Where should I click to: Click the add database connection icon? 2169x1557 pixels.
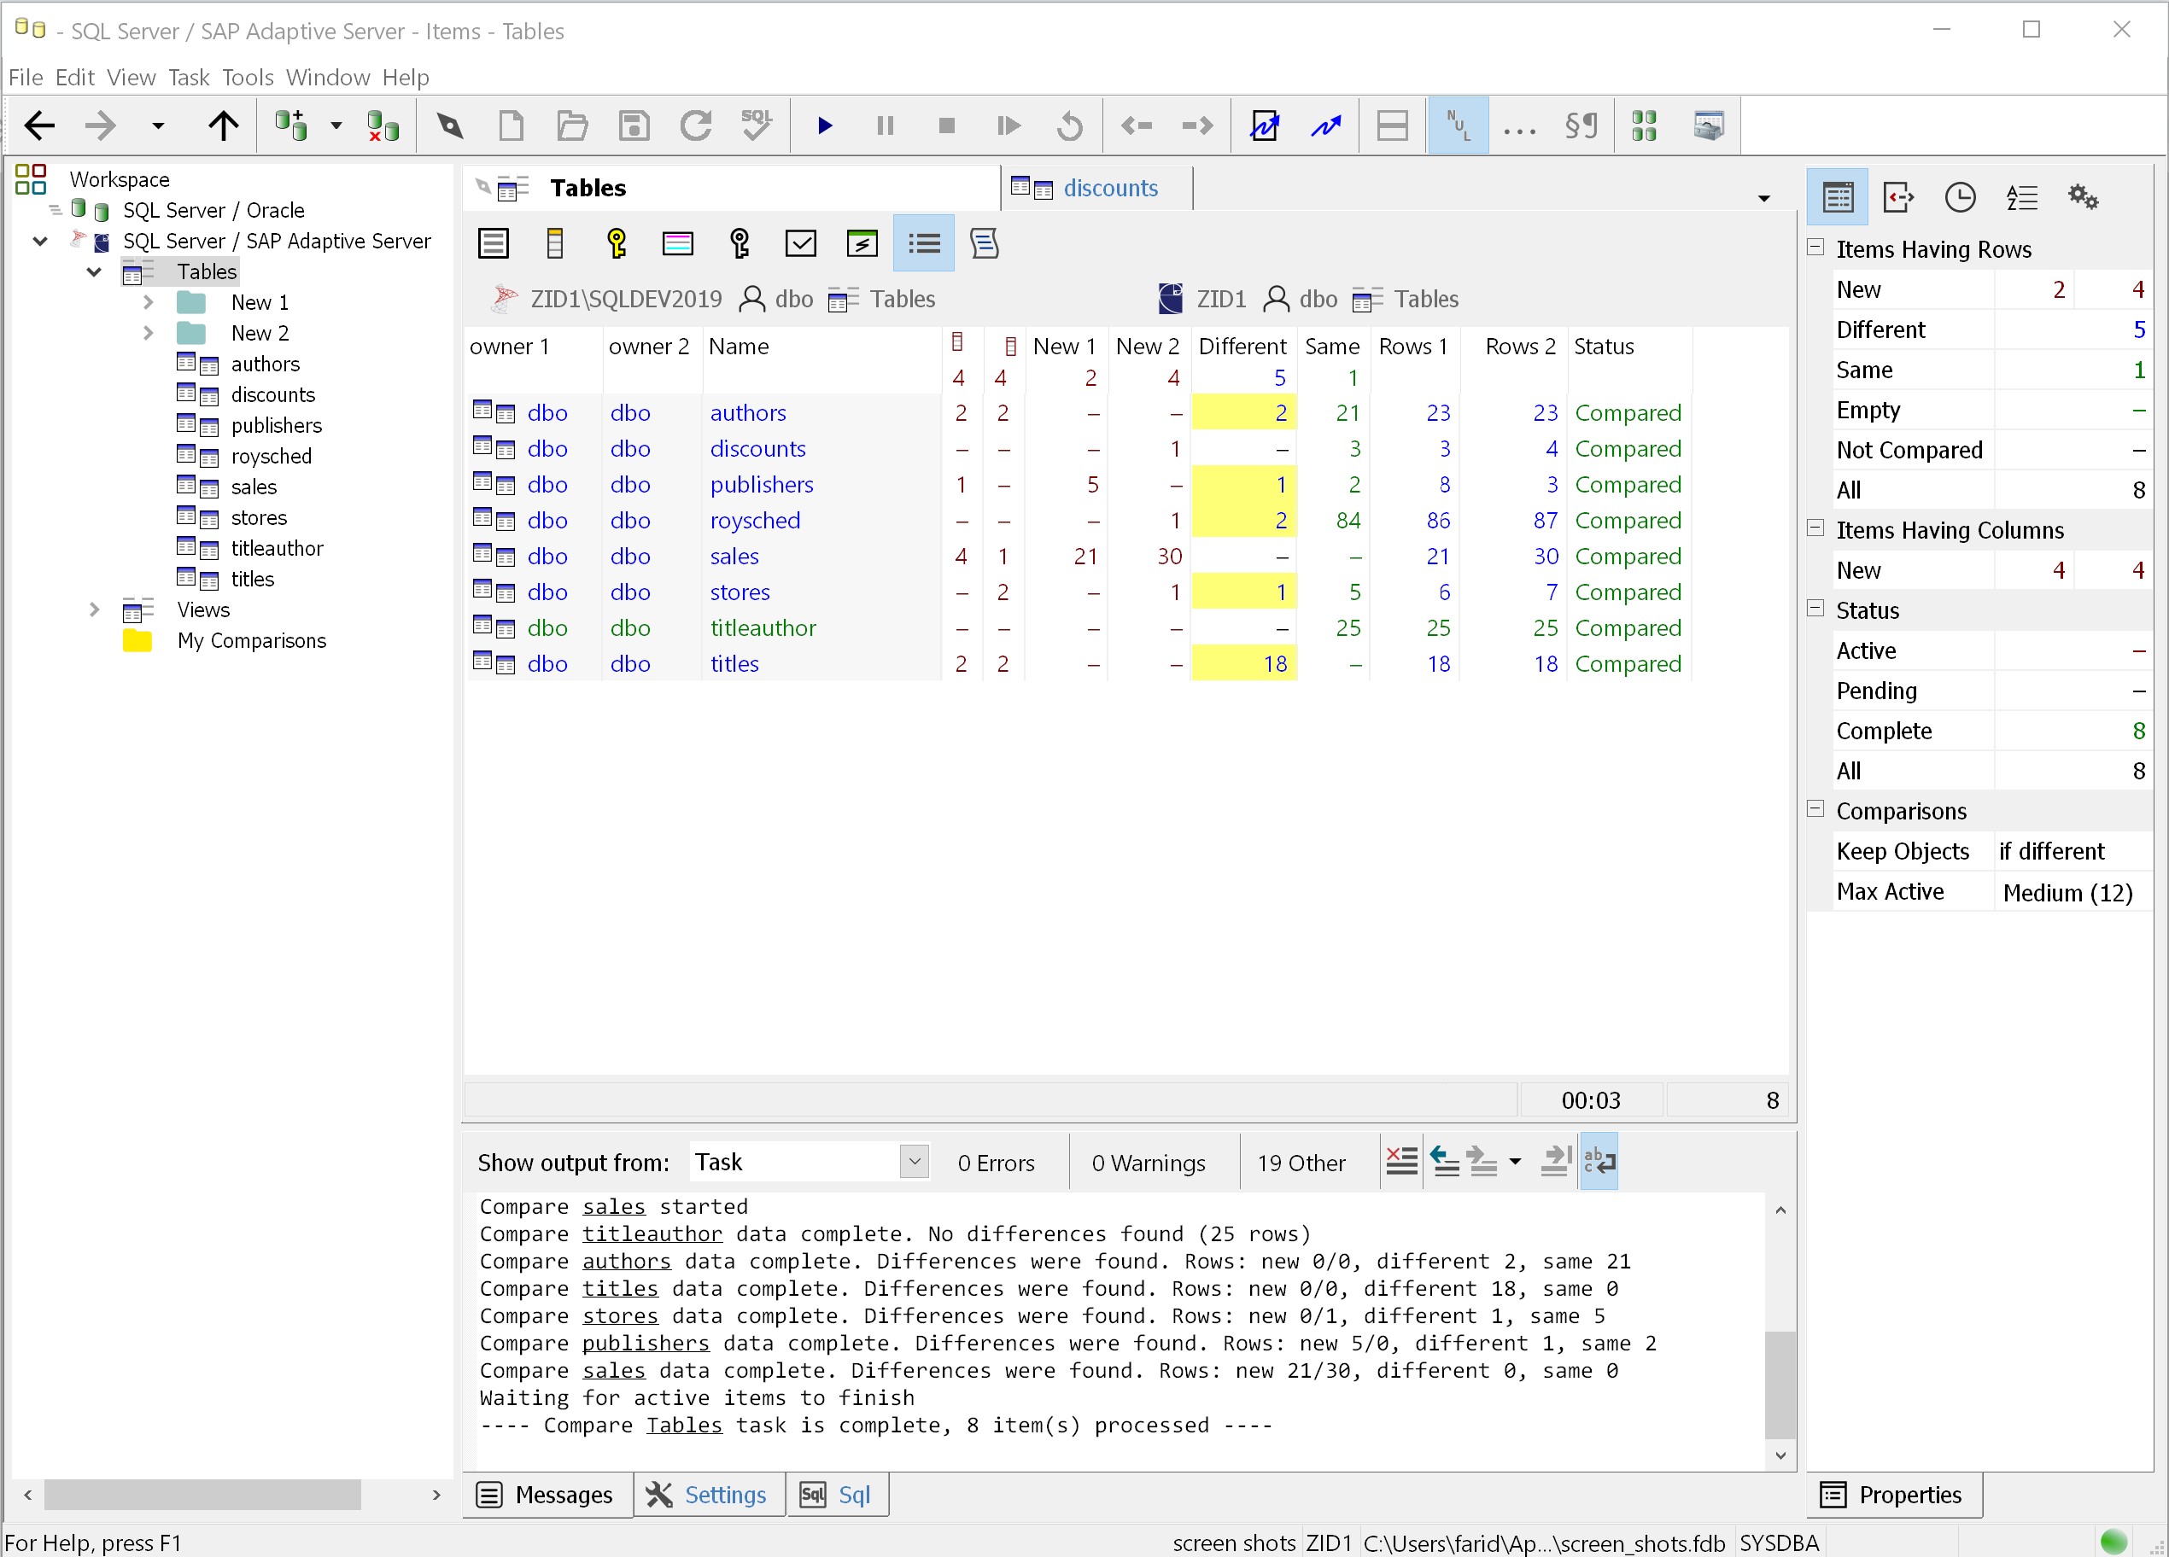pyautogui.click(x=290, y=125)
